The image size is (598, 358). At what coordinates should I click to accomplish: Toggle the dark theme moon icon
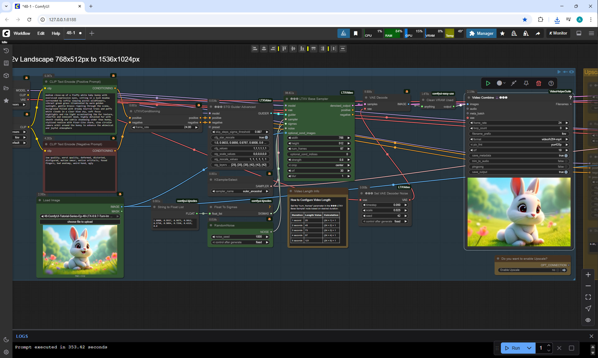click(x=6, y=340)
